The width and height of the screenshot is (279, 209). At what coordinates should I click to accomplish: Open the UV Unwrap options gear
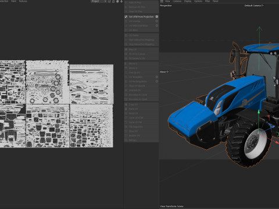[157, 21]
